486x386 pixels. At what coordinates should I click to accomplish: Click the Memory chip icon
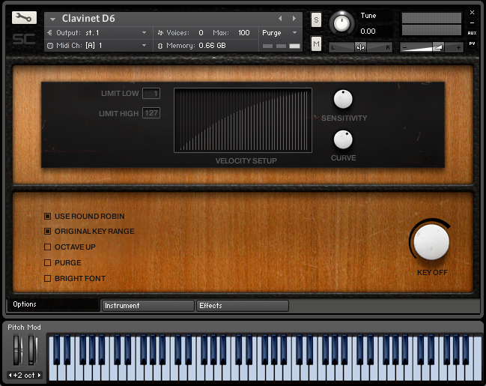tap(160, 46)
